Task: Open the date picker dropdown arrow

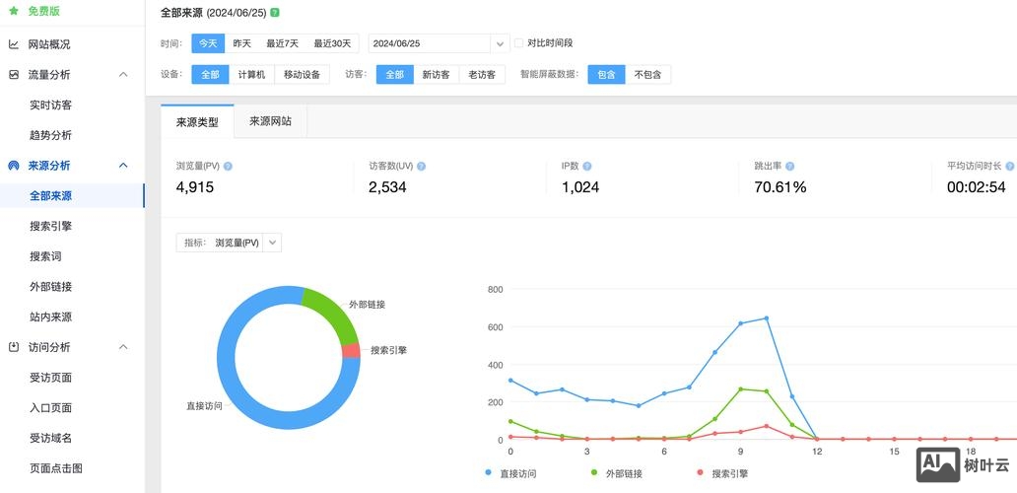Action: (500, 43)
